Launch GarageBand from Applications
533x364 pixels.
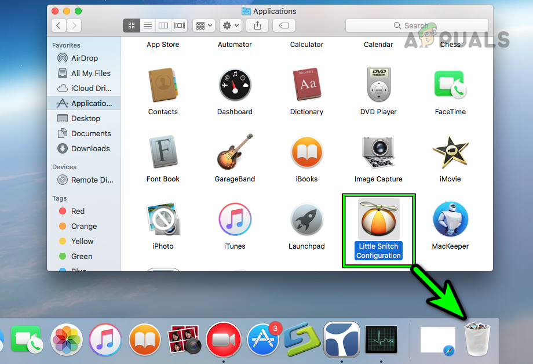235,152
